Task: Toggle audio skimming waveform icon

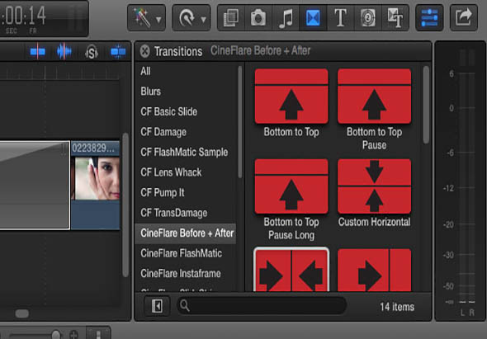Action: click(x=64, y=51)
